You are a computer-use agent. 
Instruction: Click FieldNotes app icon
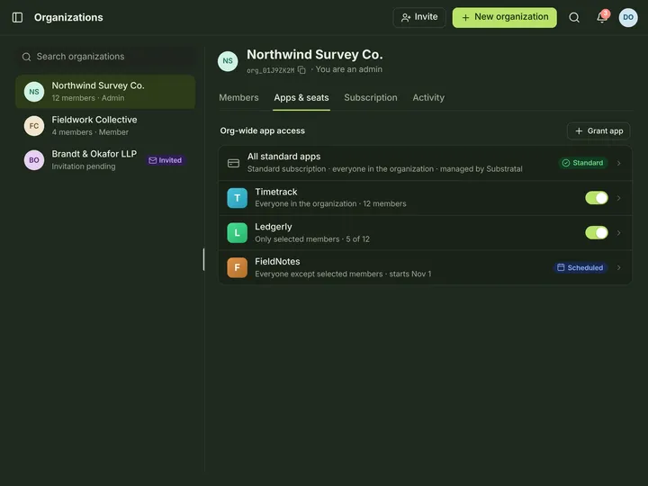[238, 268]
